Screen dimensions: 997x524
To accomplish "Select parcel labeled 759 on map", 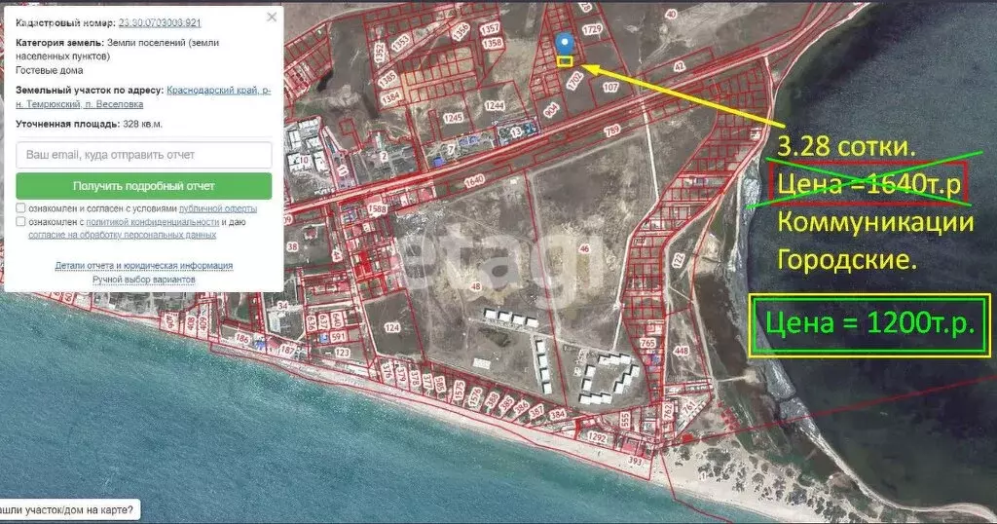I will click(x=612, y=131).
